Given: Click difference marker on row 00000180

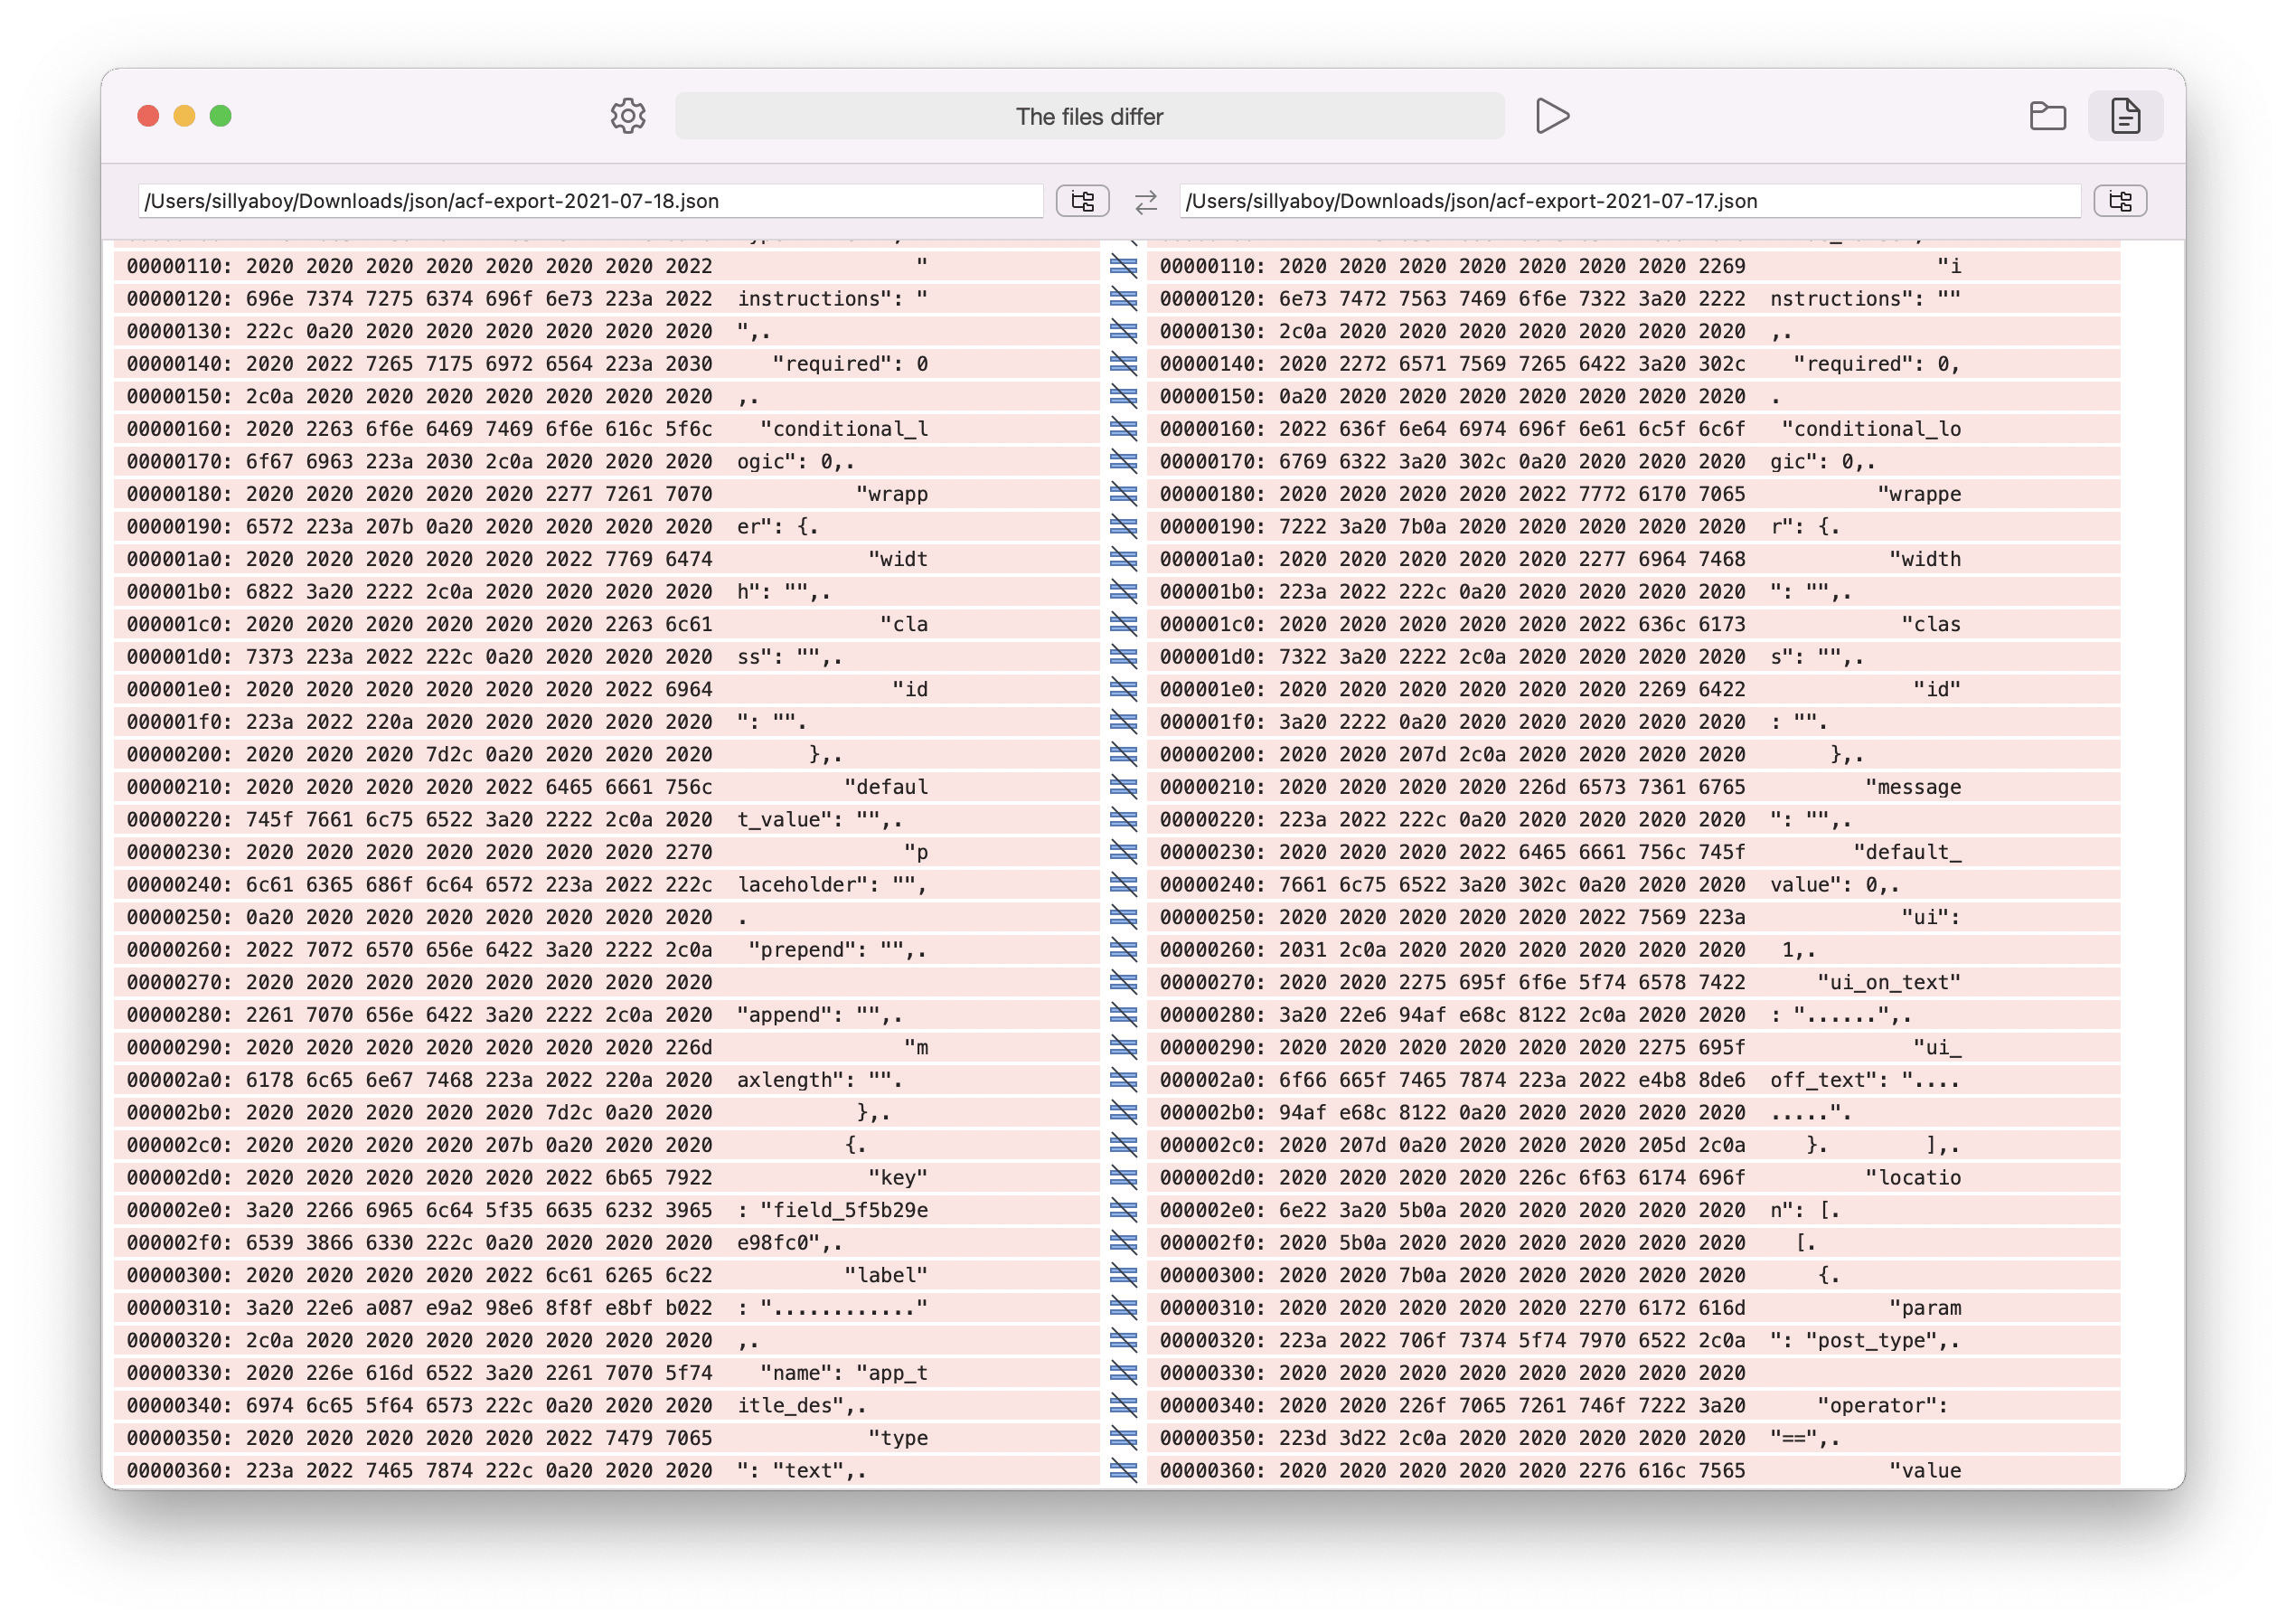Looking at the screenshot, I should pos(1124,494).
